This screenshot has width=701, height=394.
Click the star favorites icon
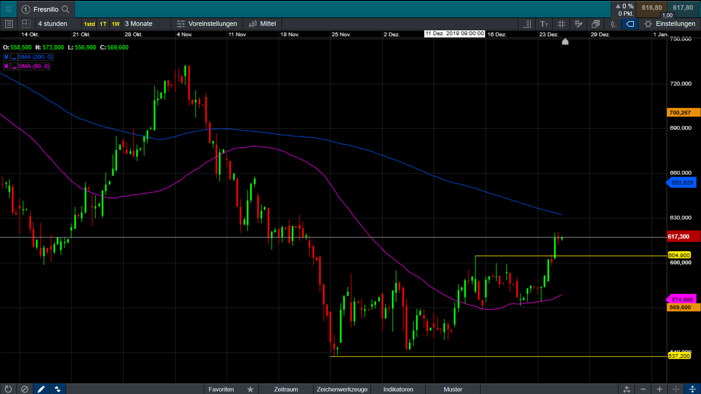coord(250,389)
